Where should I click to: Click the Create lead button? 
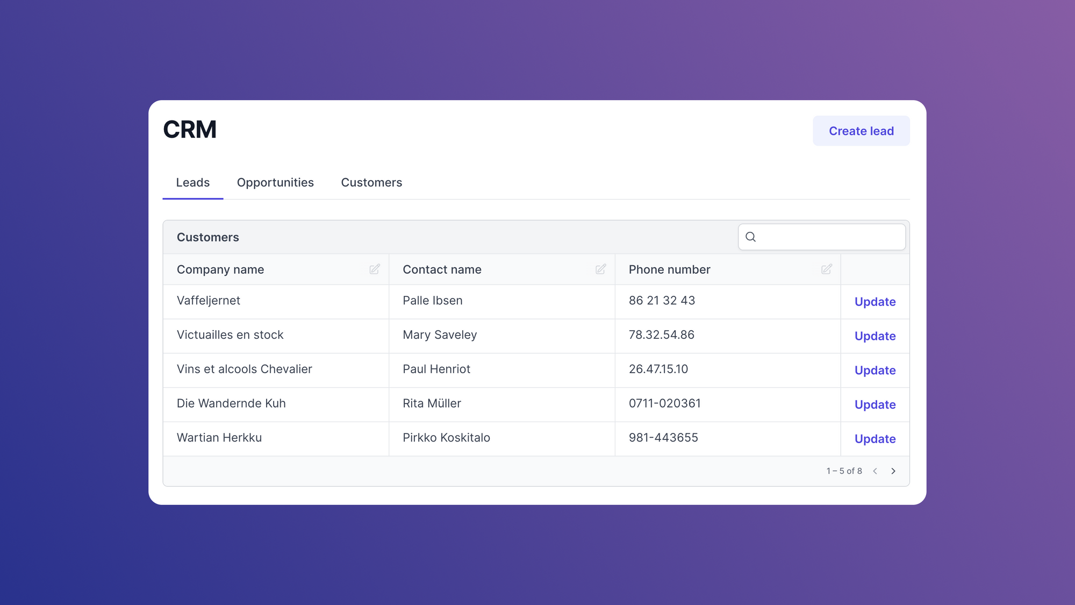click(x=861, y=131)
